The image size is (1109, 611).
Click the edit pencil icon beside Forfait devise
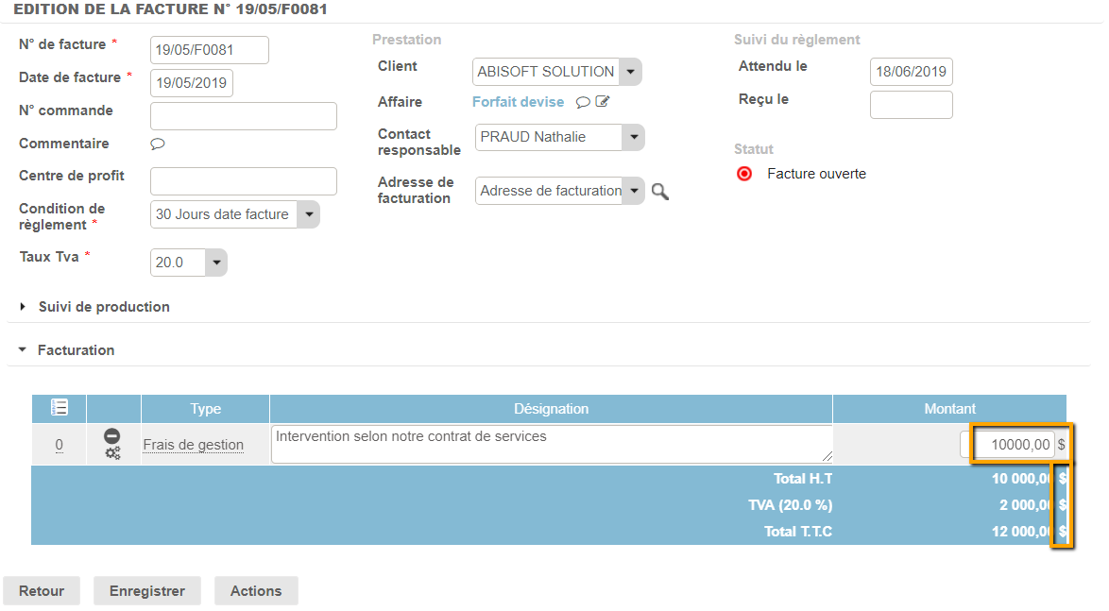point(603,102)
